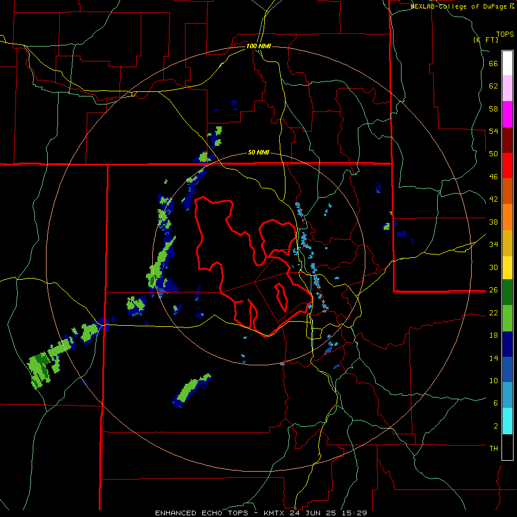Screen dimensions: 517x517
Task: Click the "24 JUN 25" date text
Action: pos(314,513)
